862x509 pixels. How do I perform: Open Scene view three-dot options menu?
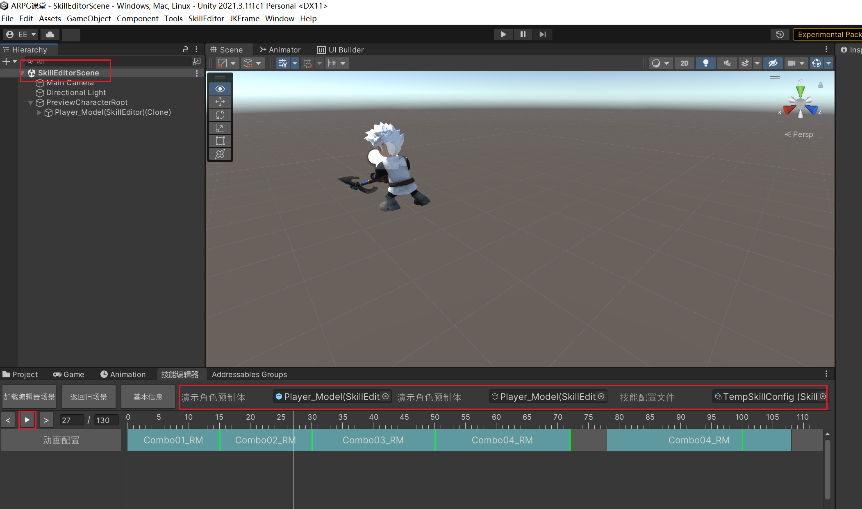click(826, 49)
